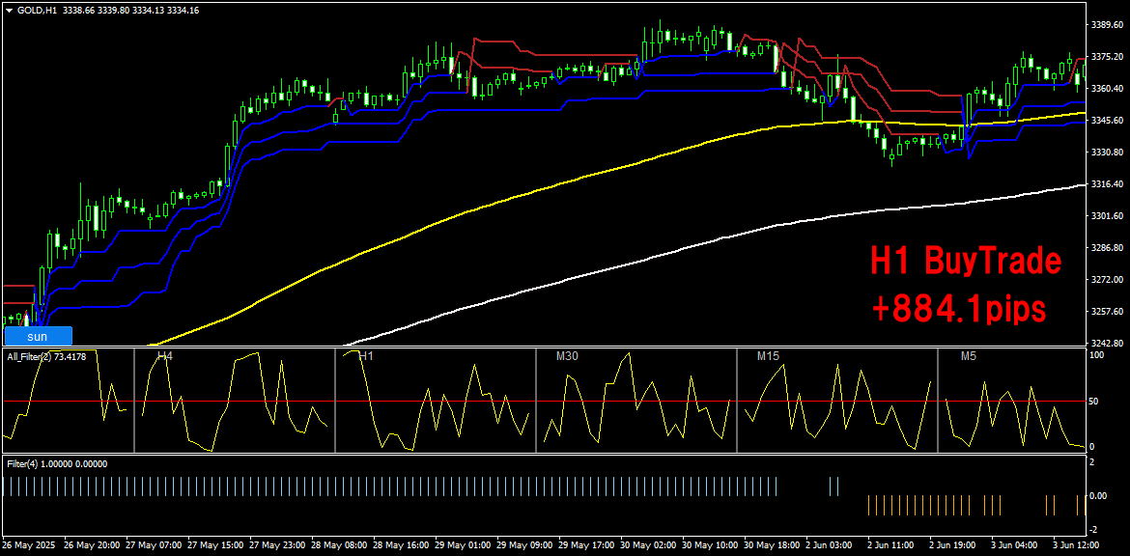Image resolution: width=1130 pixels, height=556 pixels.
Task: Select the M5 label in the All_Filter panel
Action: click(970, 356)
